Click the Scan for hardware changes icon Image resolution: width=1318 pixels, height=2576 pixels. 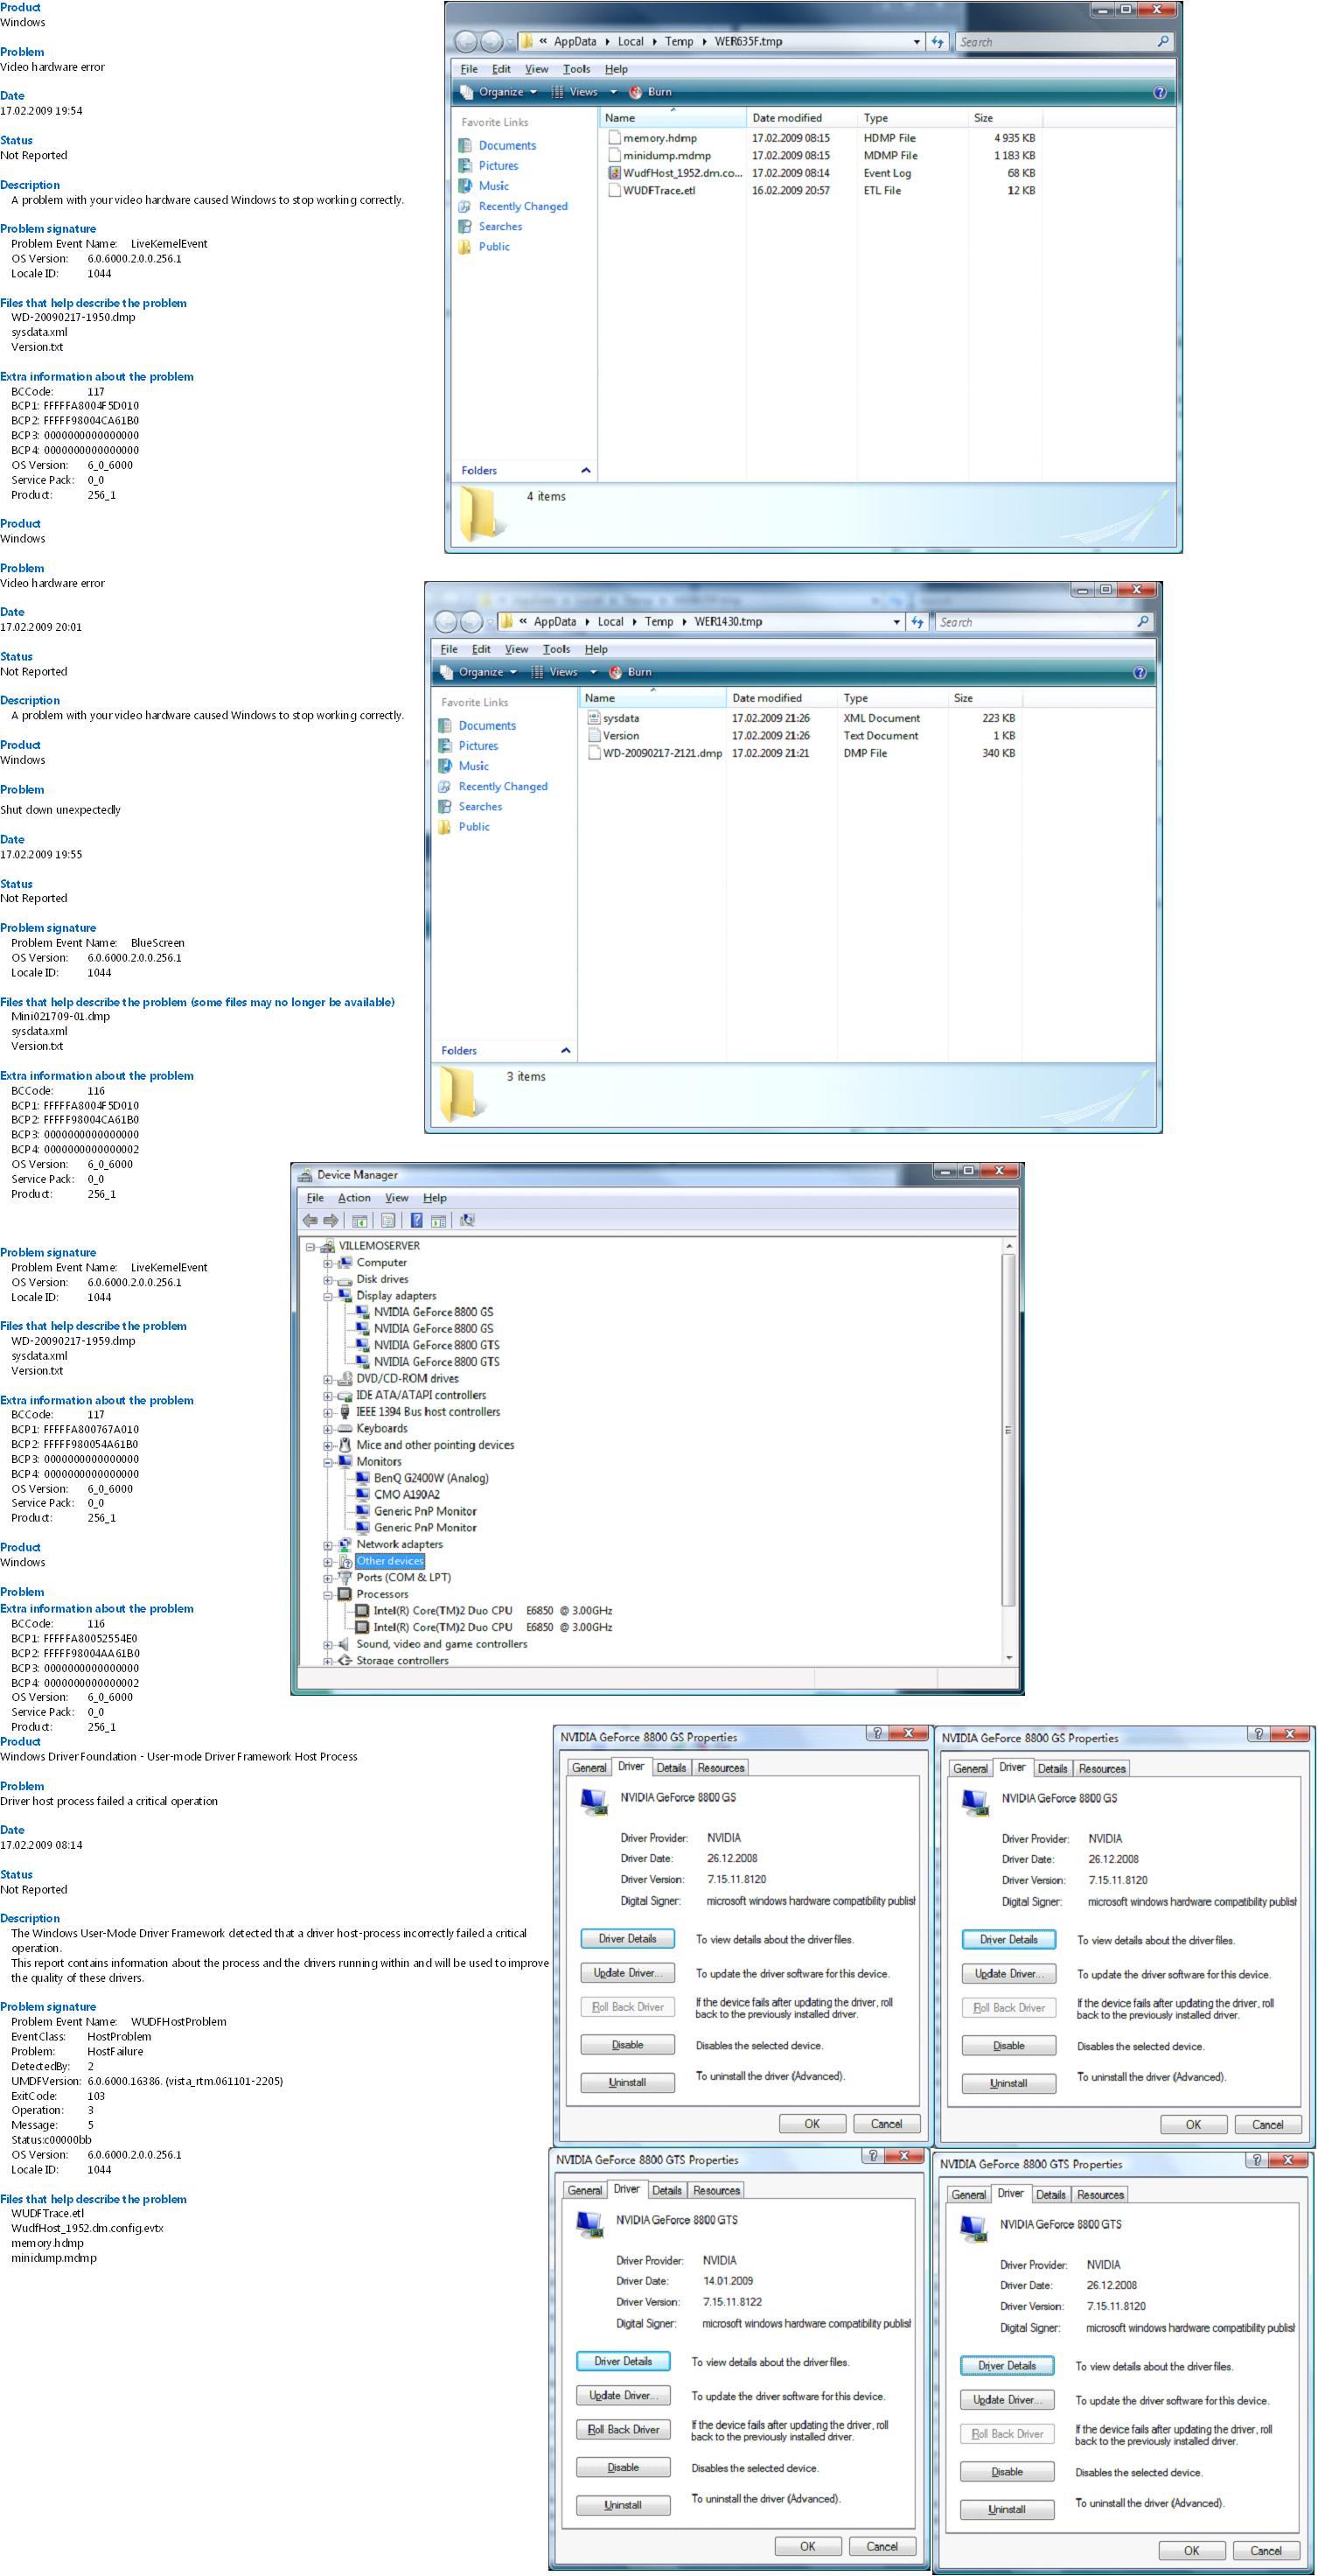[x=467, y=1220]
